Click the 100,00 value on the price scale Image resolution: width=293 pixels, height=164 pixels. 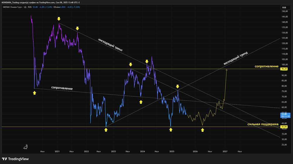pos(285,65)
